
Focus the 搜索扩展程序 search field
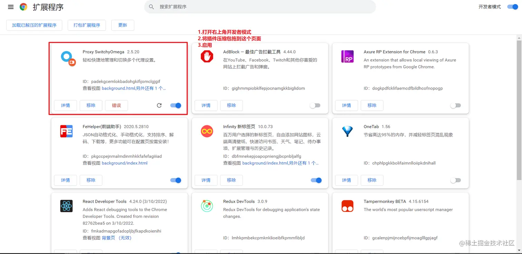pos(260,7)
